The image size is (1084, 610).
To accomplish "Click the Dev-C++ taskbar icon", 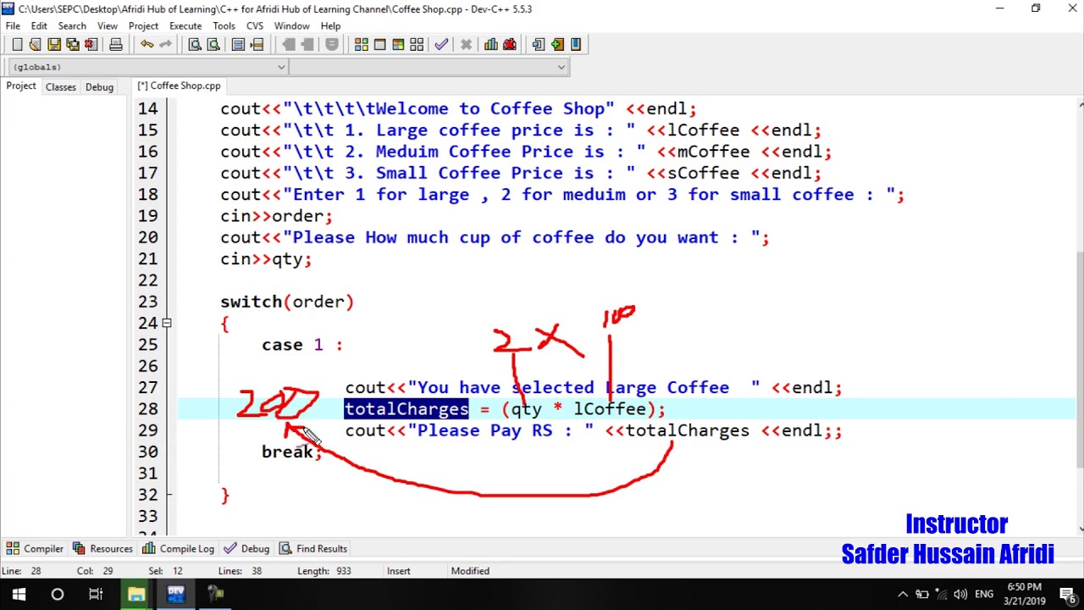I will [176, 595].
